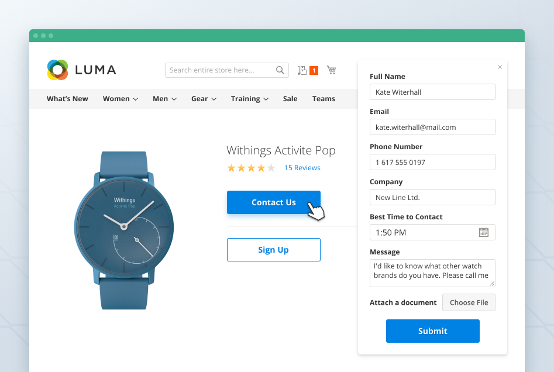Open the What's New menu item
Screen dimensions: 554x372
click(x=67, y=98)
